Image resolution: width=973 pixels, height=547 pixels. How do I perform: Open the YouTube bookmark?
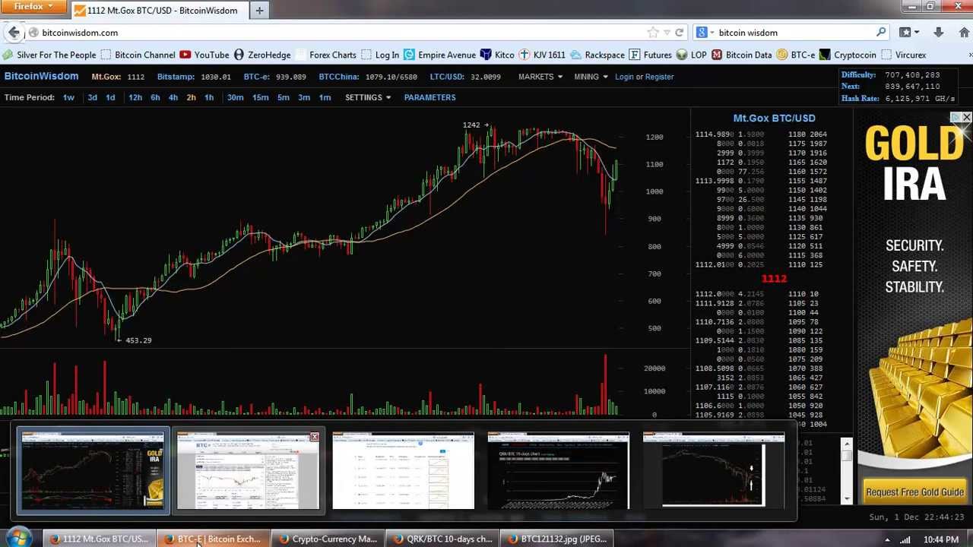204,55
